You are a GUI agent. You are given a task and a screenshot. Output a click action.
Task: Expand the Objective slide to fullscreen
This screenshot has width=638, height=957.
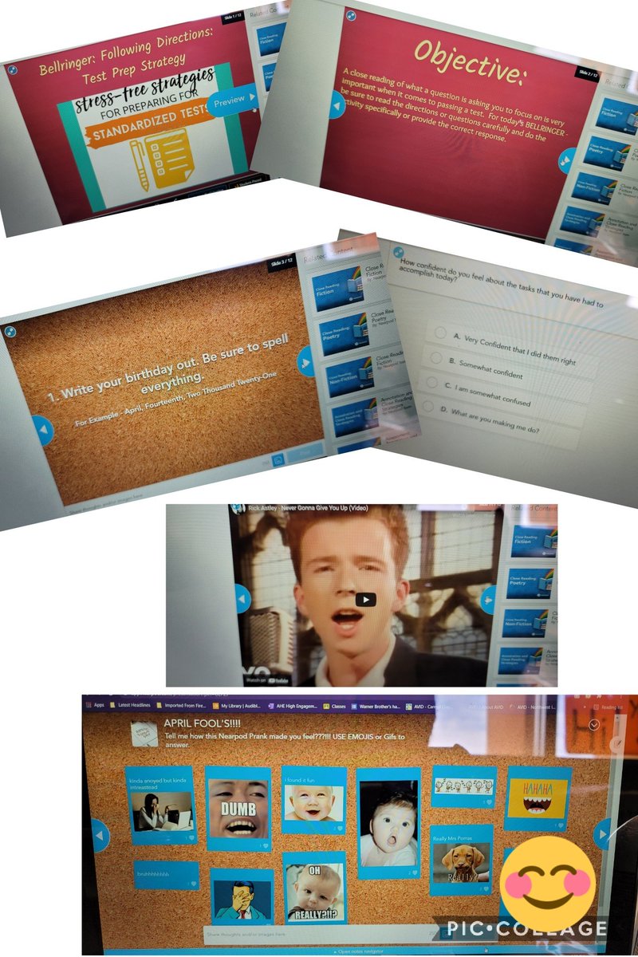[351, 15]
